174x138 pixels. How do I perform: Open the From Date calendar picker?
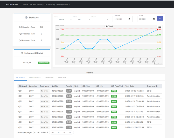coord(129,19)
